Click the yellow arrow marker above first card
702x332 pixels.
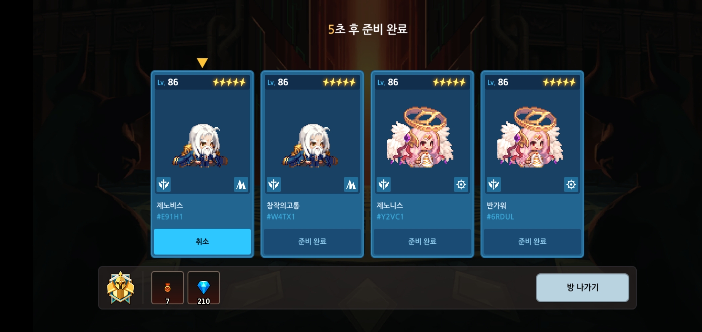click(x=202, y=63)
